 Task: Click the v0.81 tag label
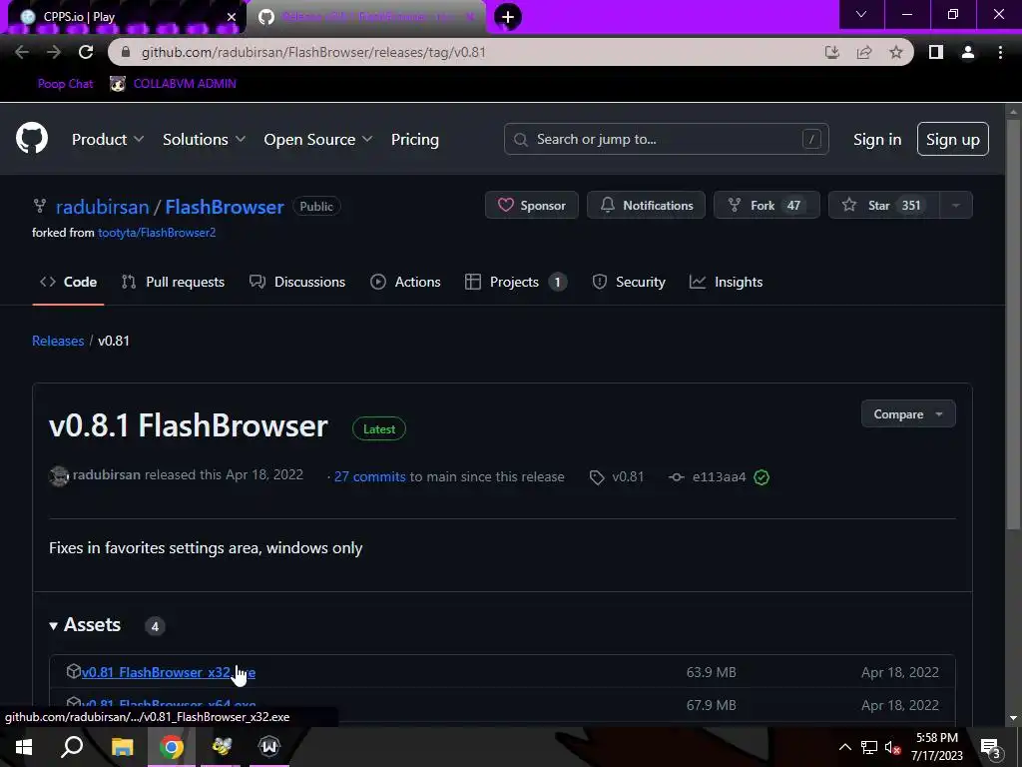click(x=617, y=476)
